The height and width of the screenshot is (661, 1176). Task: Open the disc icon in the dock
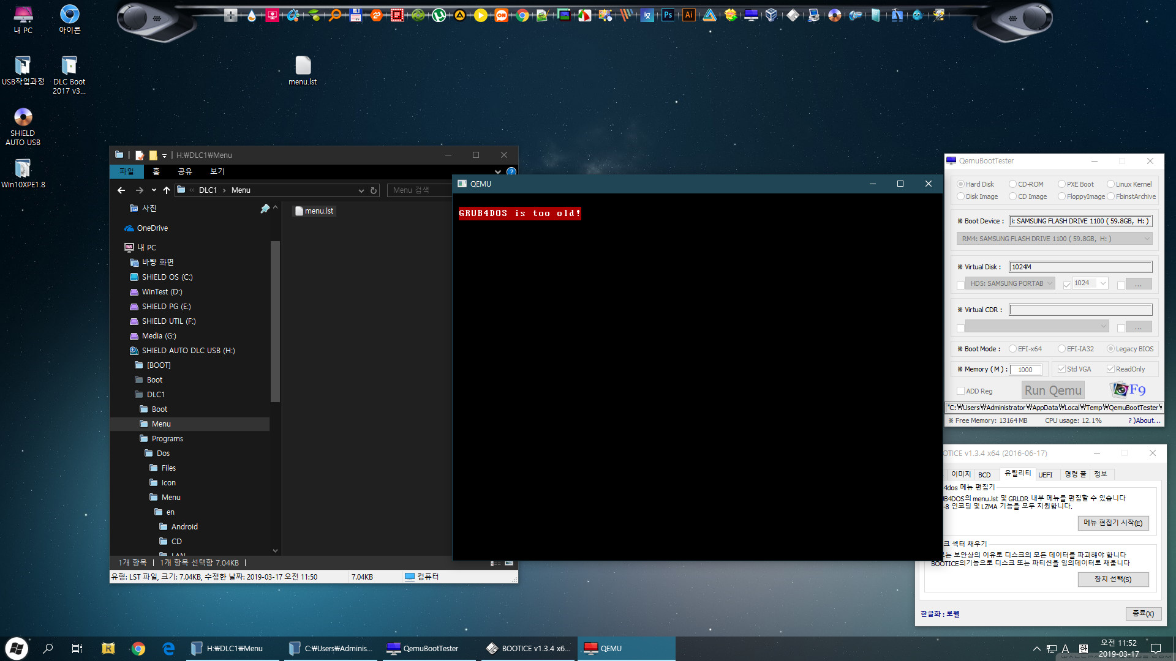(x=834, y=15)
